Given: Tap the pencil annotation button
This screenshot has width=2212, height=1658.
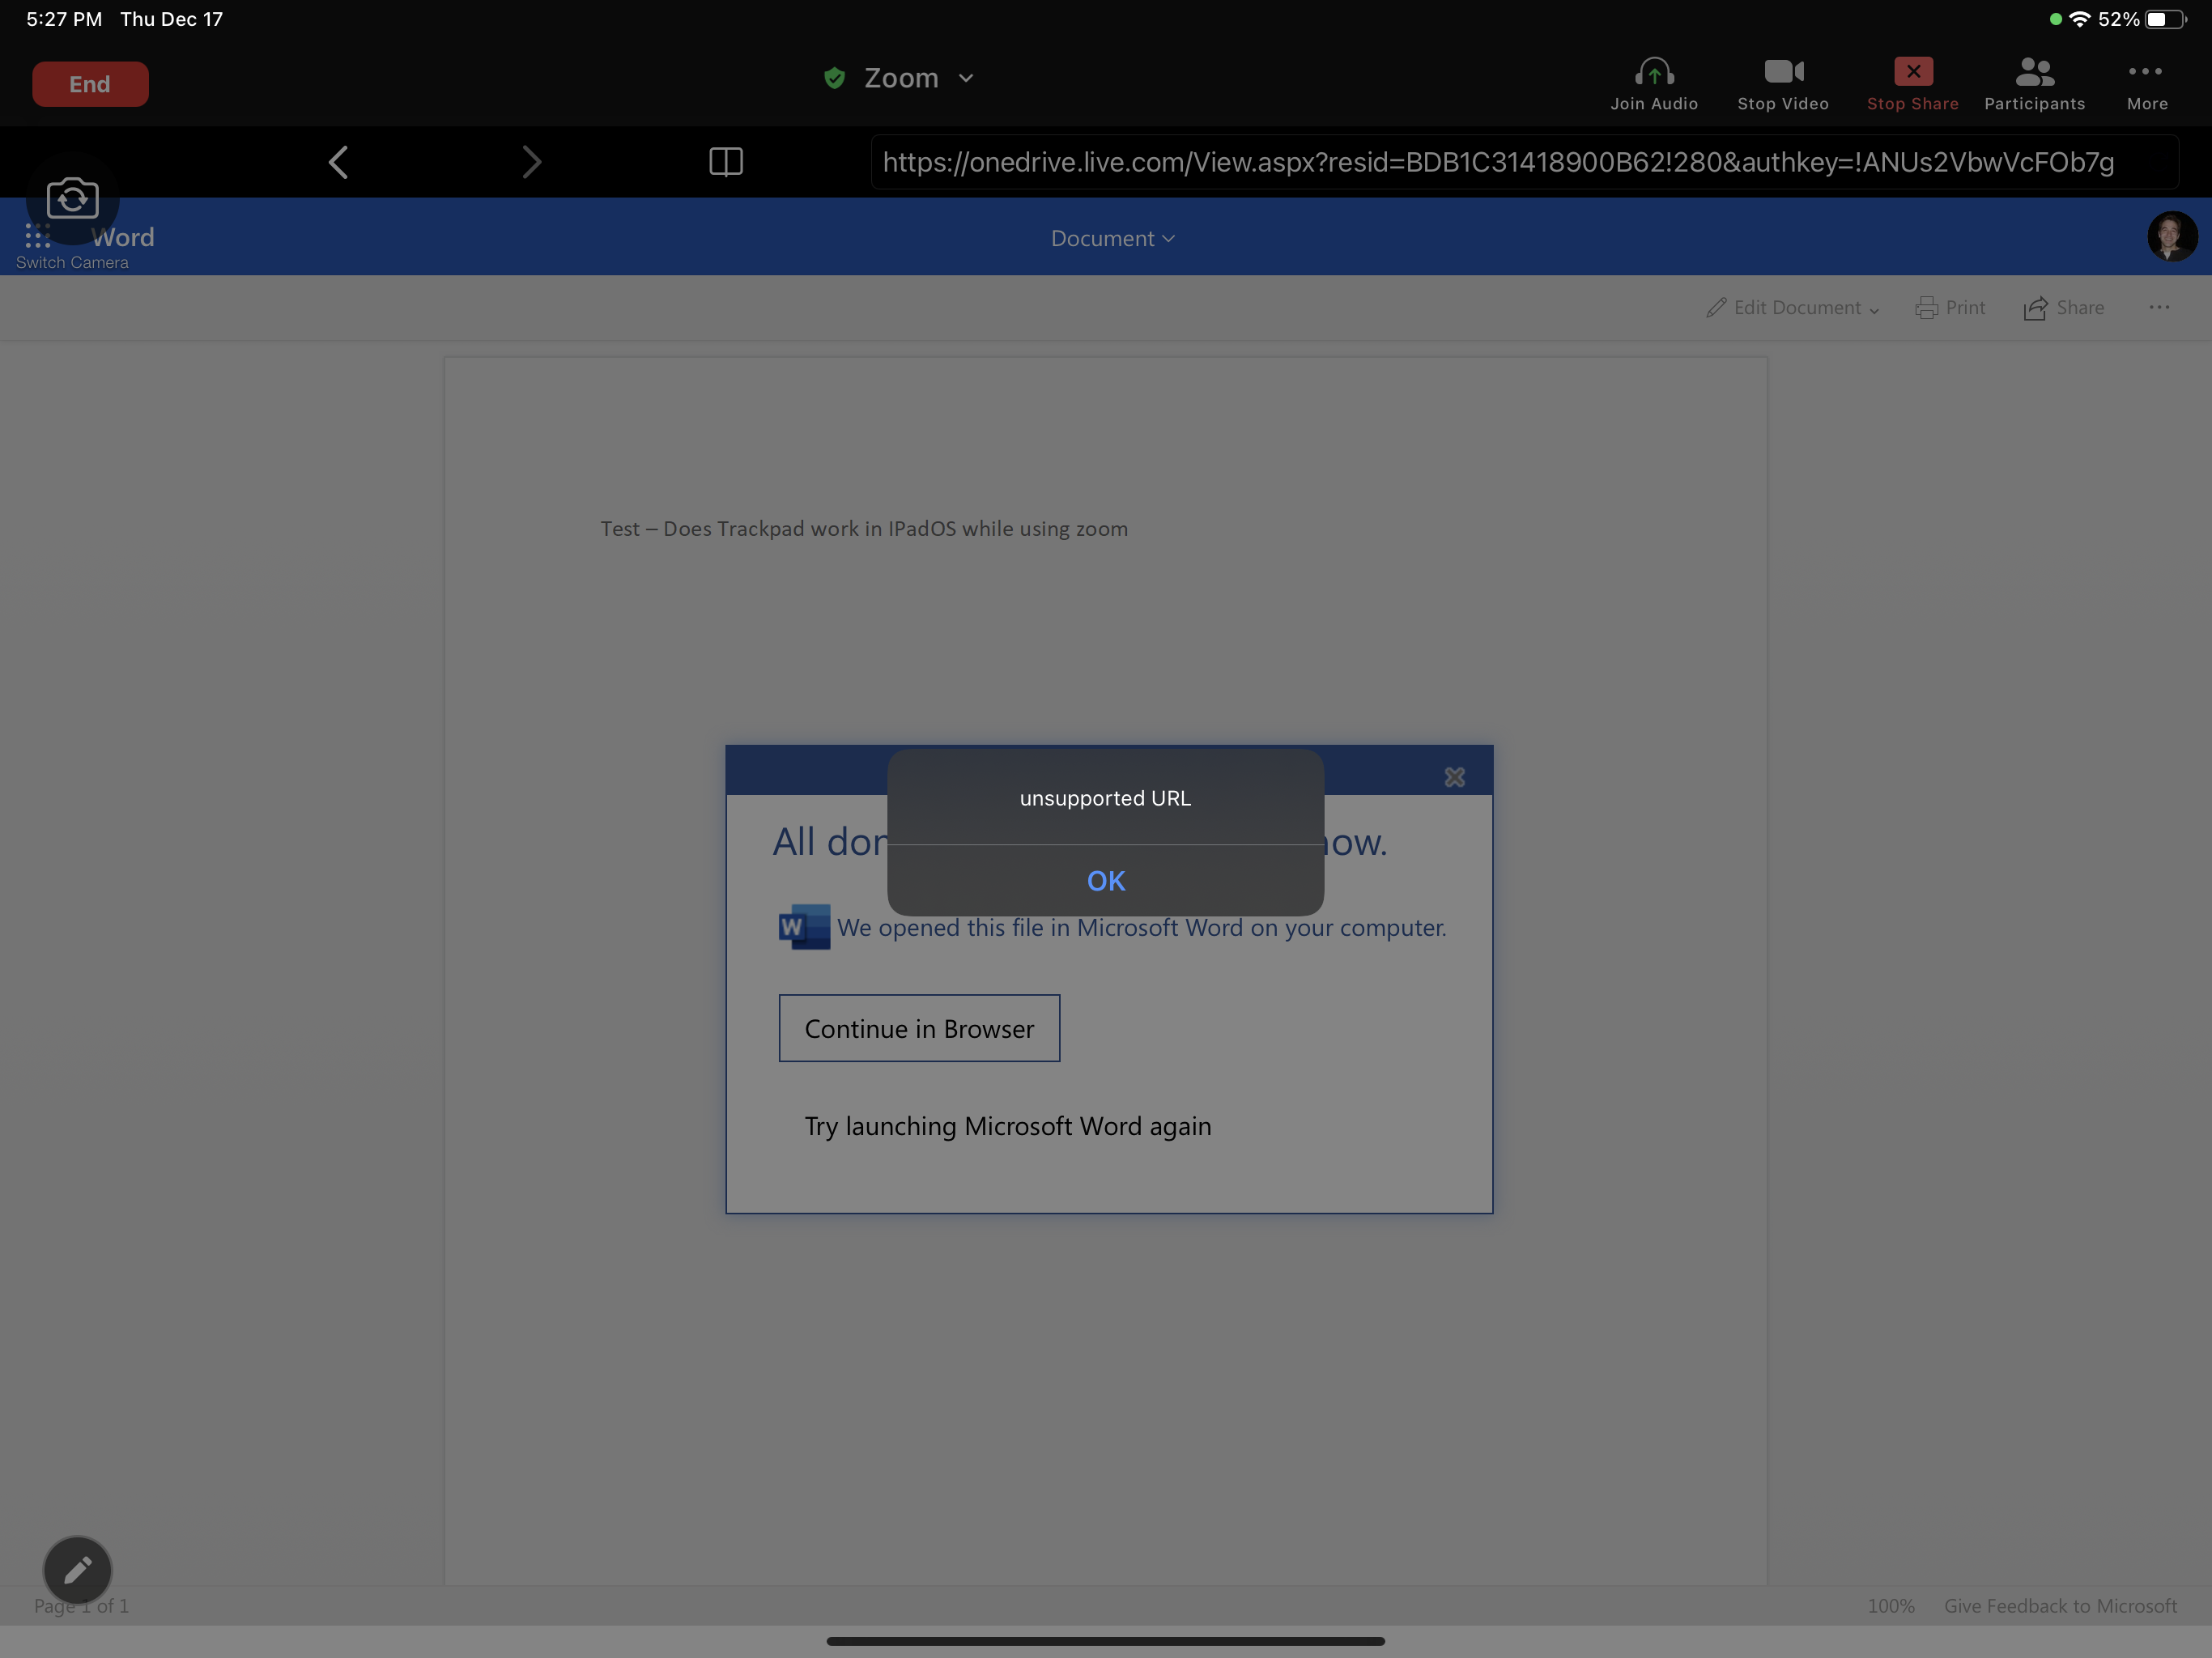Looking at the screenshot, I should click(77, 1570).
